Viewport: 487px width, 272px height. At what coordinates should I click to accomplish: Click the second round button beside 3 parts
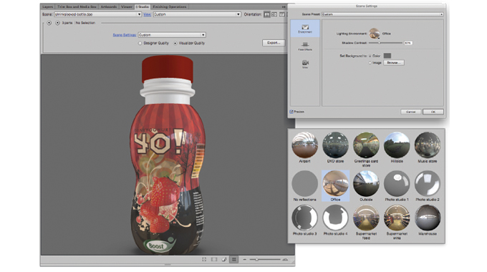[57, 23]
